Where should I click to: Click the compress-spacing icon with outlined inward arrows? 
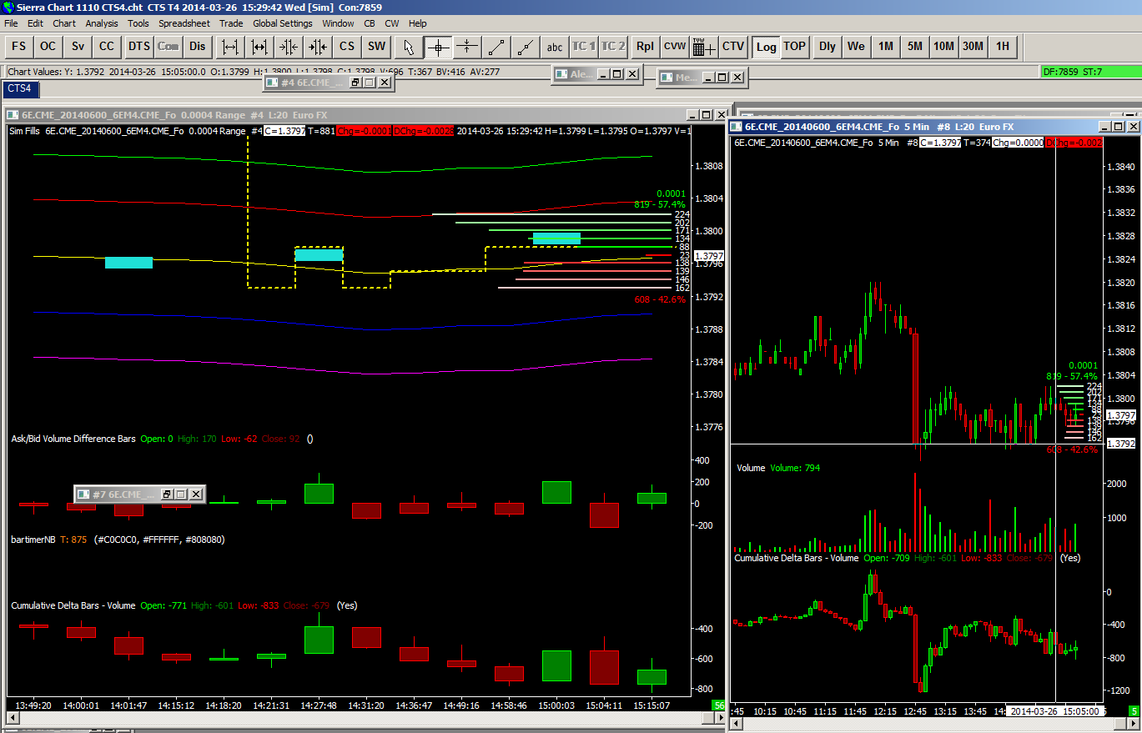(289, 47)
